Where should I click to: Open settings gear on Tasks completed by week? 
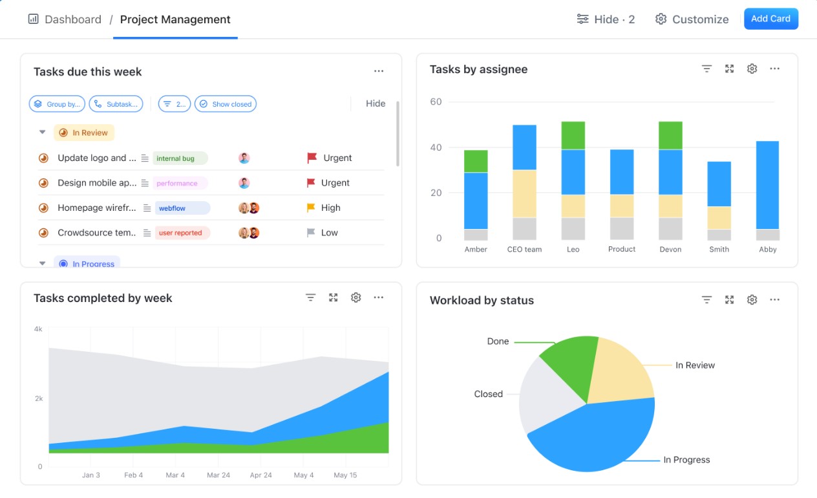tap(355, 298)
